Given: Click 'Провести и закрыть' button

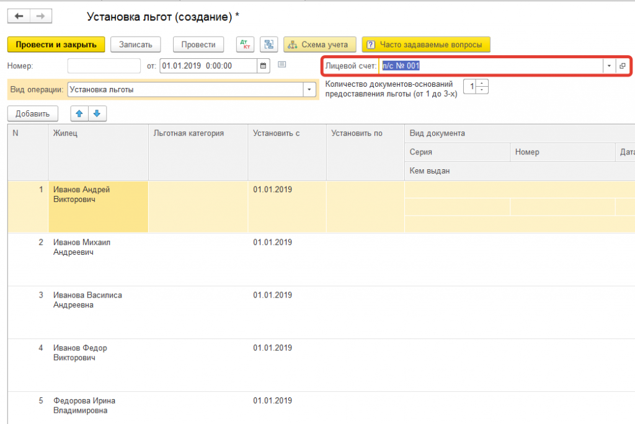Looking at the screenshot, I should click(56, 45).
